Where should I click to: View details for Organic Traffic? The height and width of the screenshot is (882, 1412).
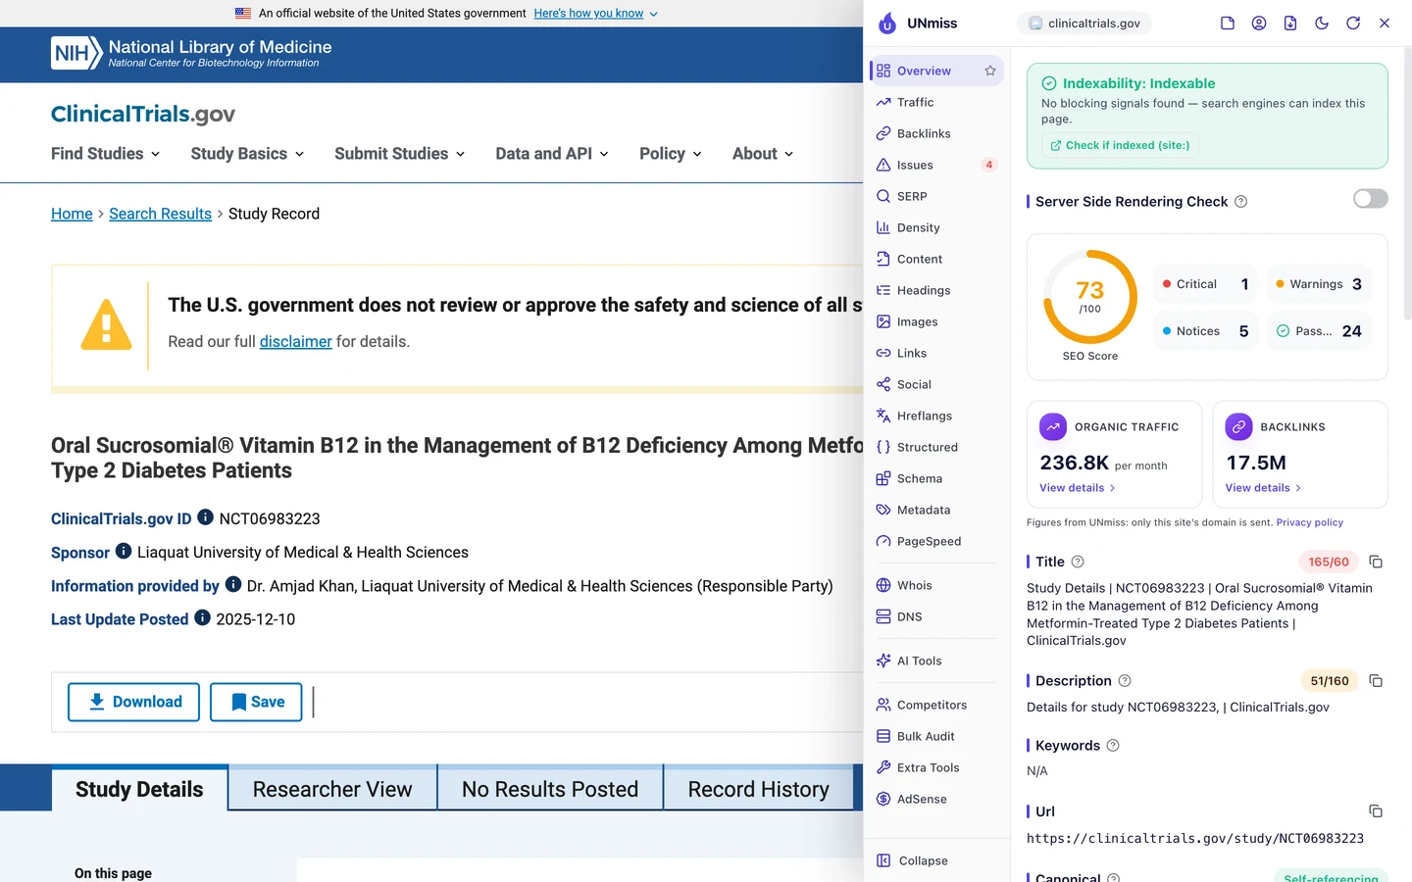click(x=1078, y=488)
